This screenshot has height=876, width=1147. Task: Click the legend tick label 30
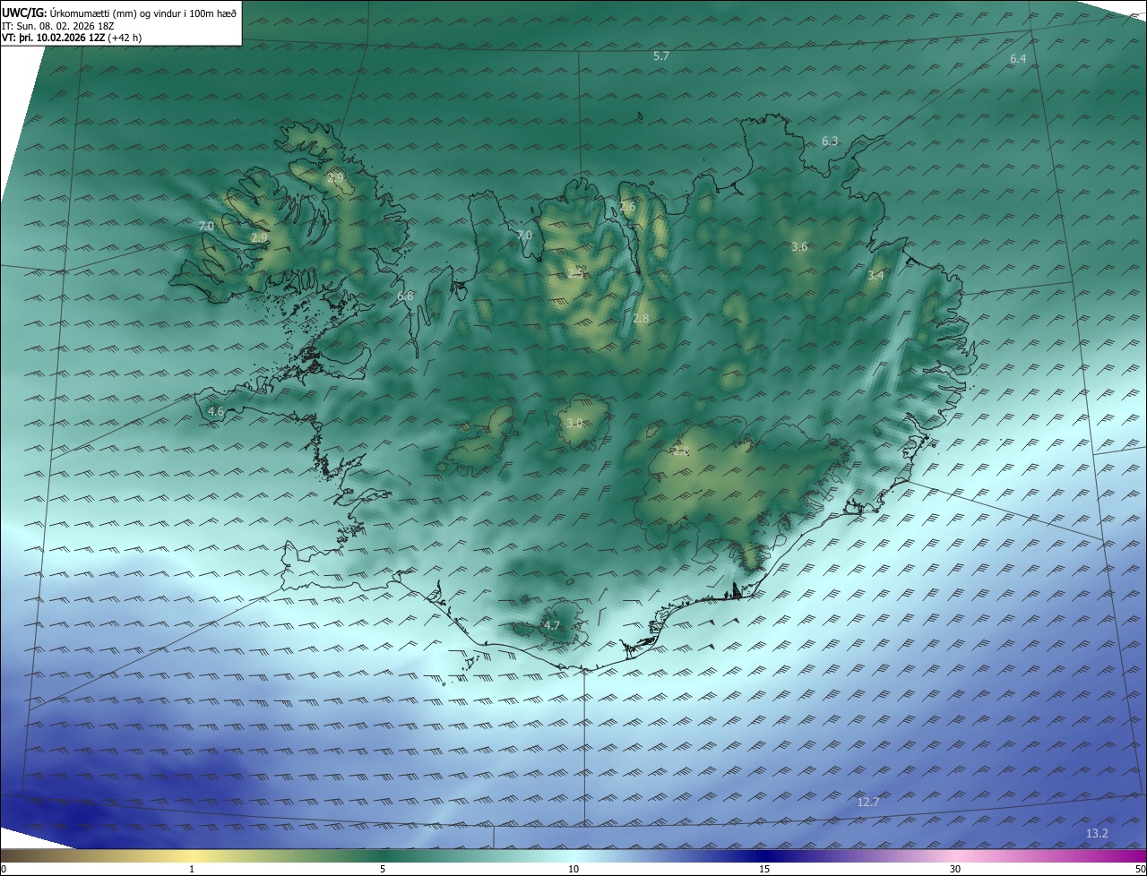[955, 869]
